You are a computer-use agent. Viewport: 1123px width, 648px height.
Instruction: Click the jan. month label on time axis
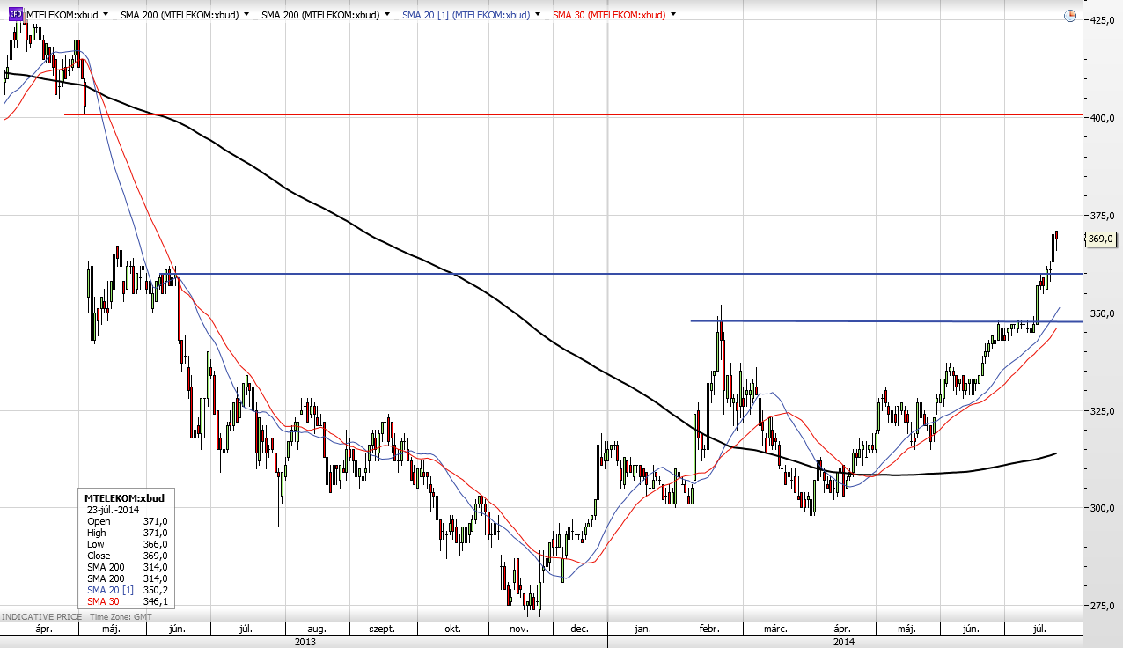pos(642,630)
